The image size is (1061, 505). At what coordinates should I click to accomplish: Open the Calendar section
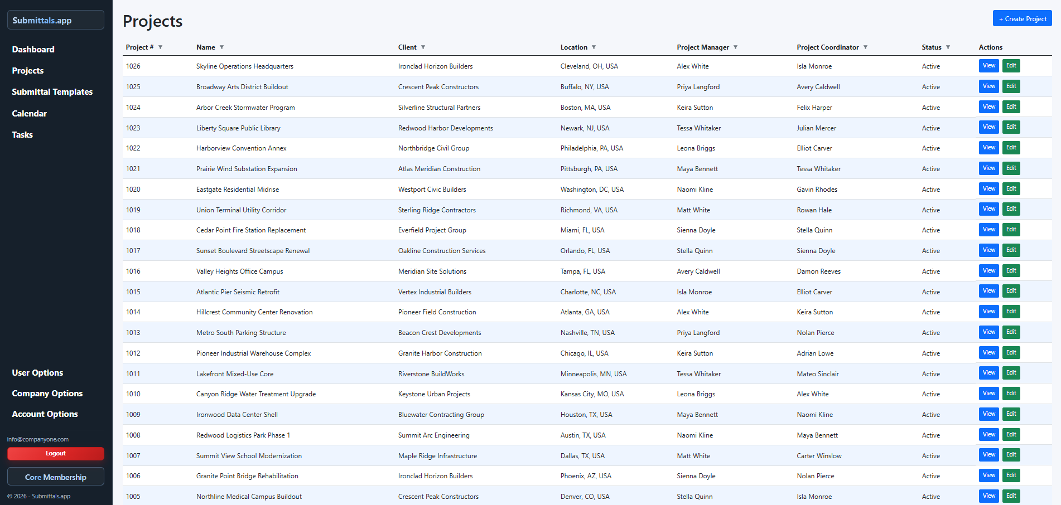(x=30, y=114)
